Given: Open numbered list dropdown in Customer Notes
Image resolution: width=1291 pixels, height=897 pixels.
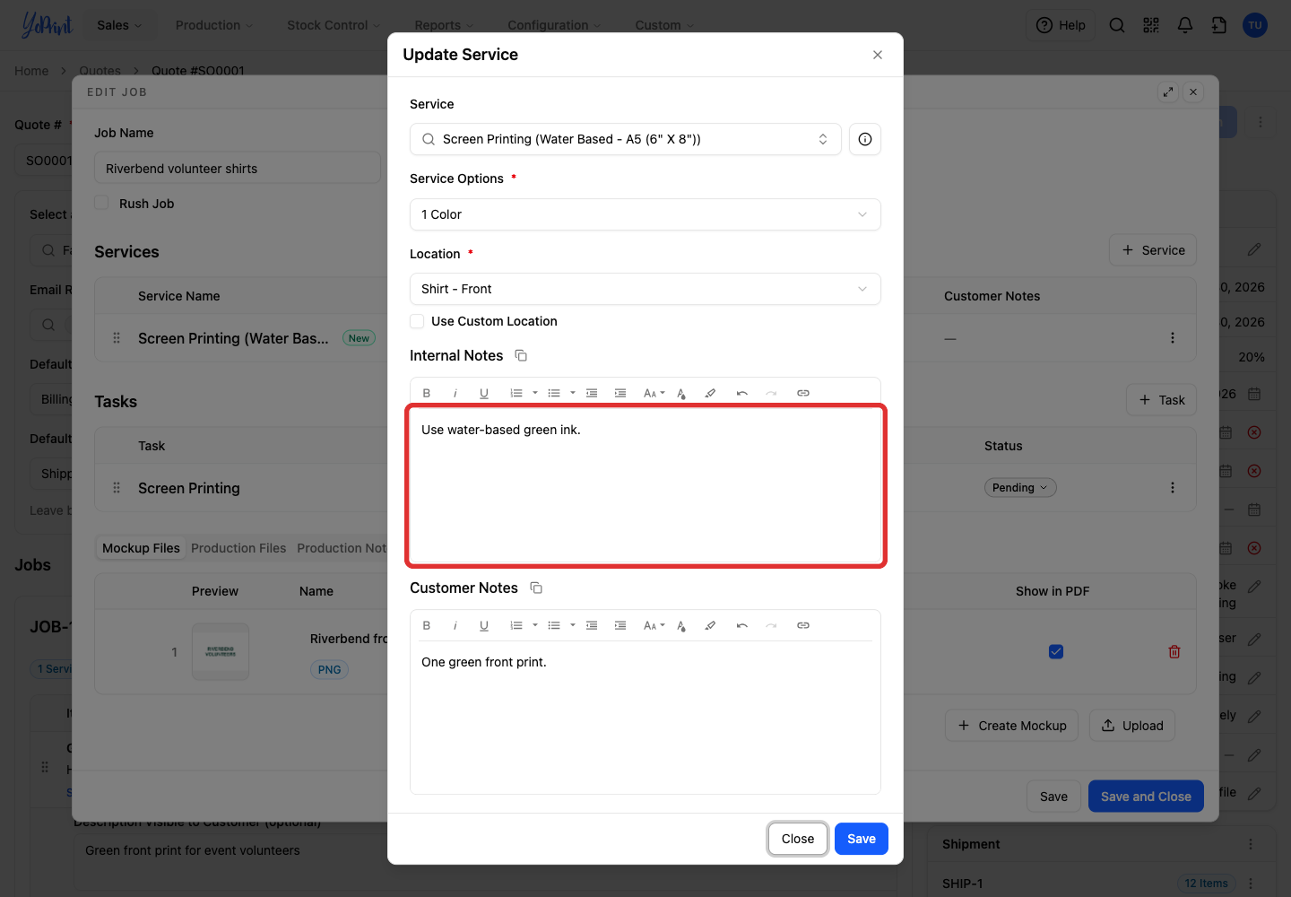Looking at the screenshot, I should tap(535, 625).
